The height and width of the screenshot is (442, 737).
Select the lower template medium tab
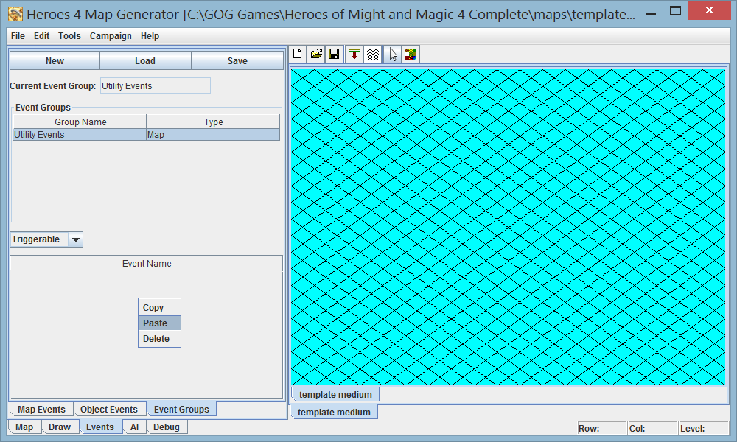334,412
